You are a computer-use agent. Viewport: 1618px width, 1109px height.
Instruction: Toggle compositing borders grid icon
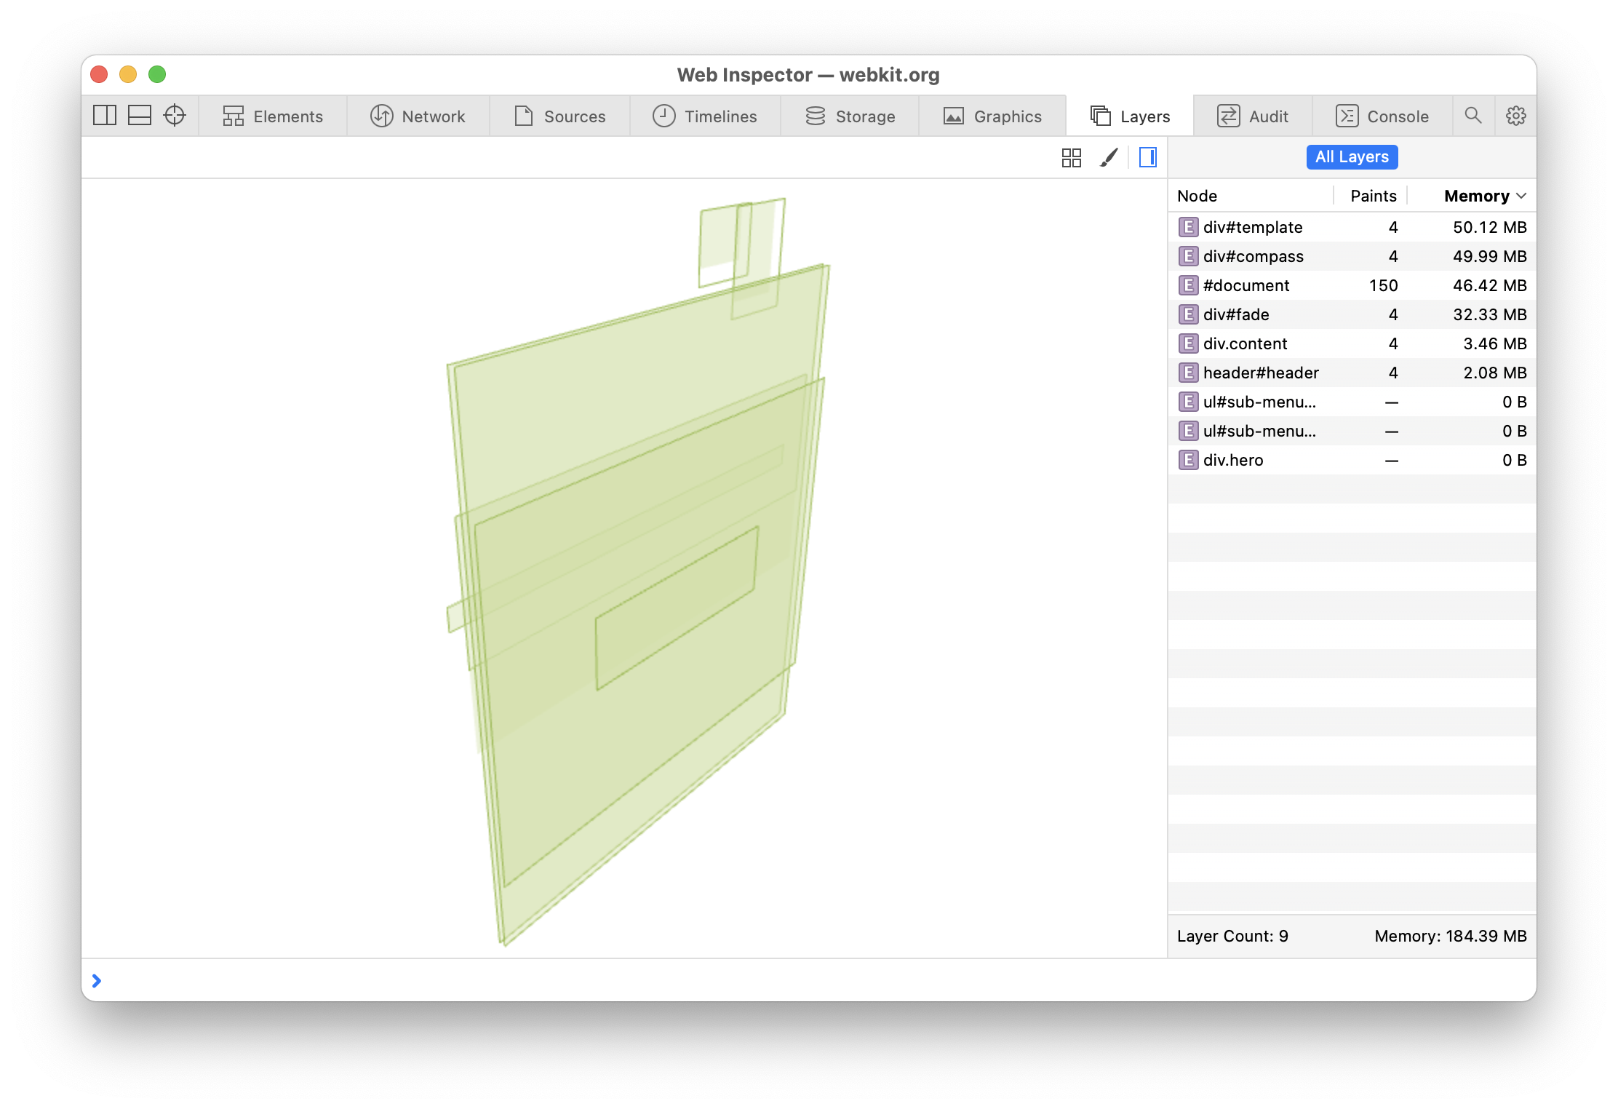(x=1072, y=158)
